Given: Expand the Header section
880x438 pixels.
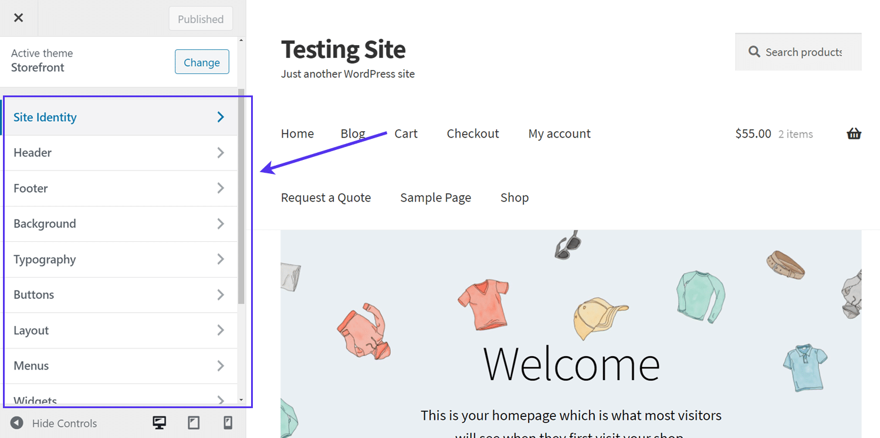Looking at the screenshot, I should (x=117, y=152).
